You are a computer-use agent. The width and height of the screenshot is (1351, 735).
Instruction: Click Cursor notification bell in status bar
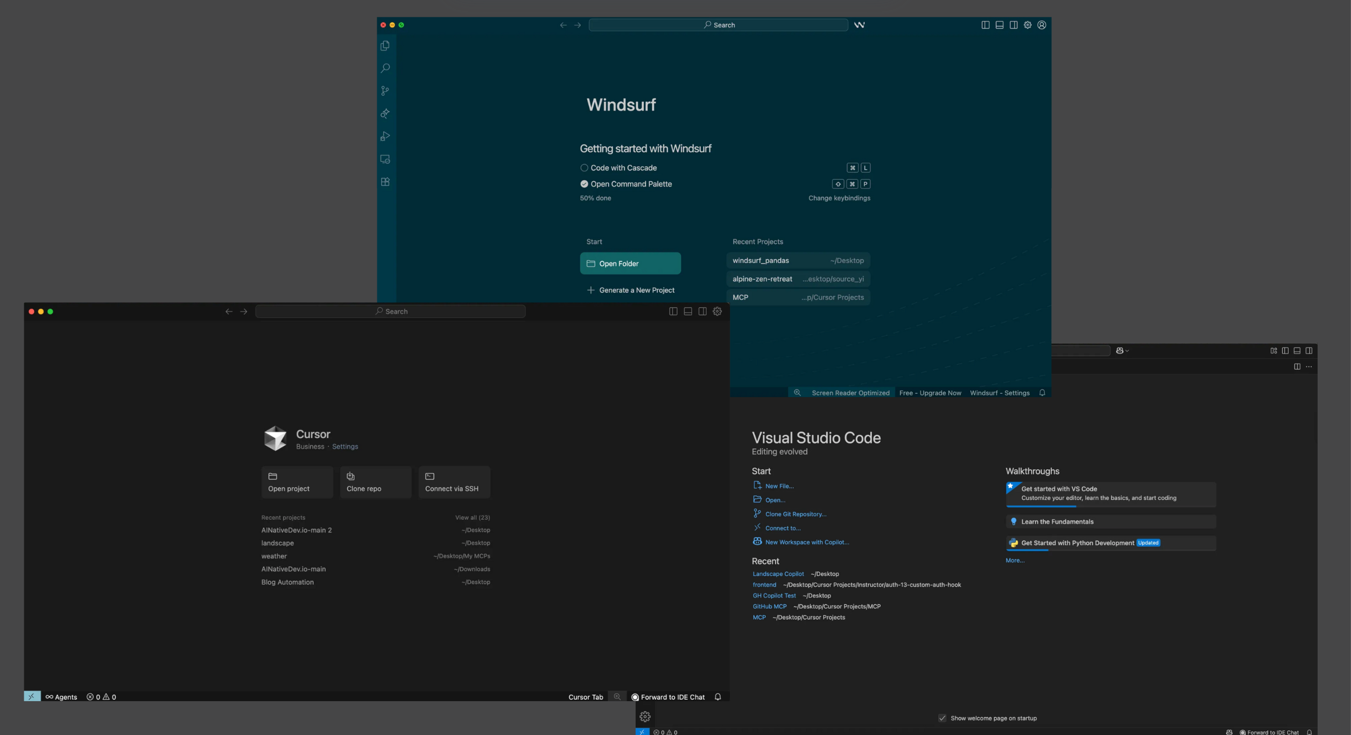click(x=717, y=697)
